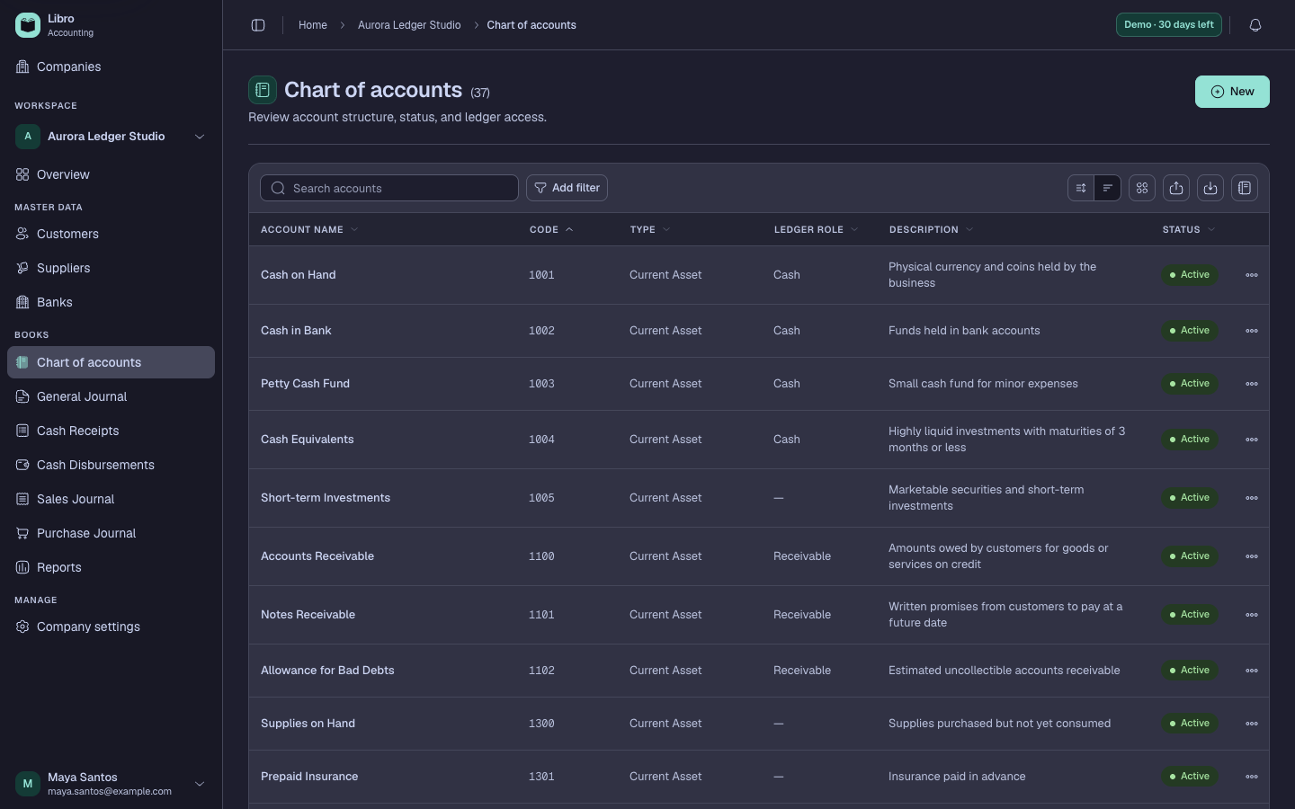This screenshot has width=1295, height=809.
Task: Click the New account button
Action: tap(1232, 92)
